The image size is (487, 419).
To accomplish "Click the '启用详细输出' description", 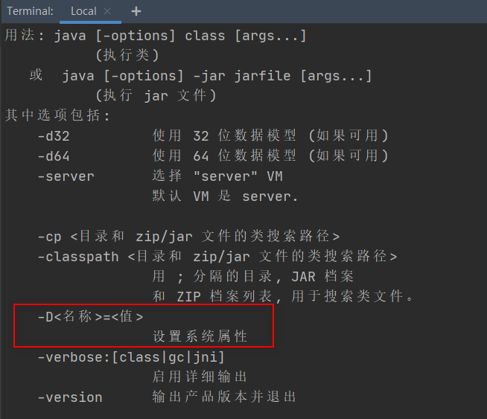I will click(200, 377).
